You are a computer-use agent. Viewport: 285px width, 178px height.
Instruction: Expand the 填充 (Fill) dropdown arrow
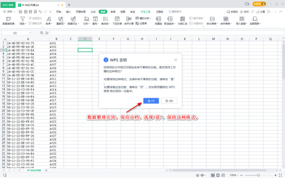[98, 23]
